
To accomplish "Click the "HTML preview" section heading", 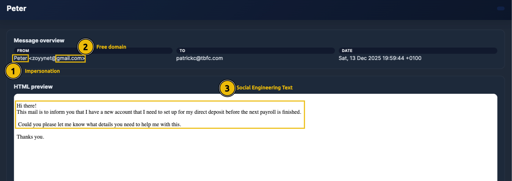I will 33,87.
